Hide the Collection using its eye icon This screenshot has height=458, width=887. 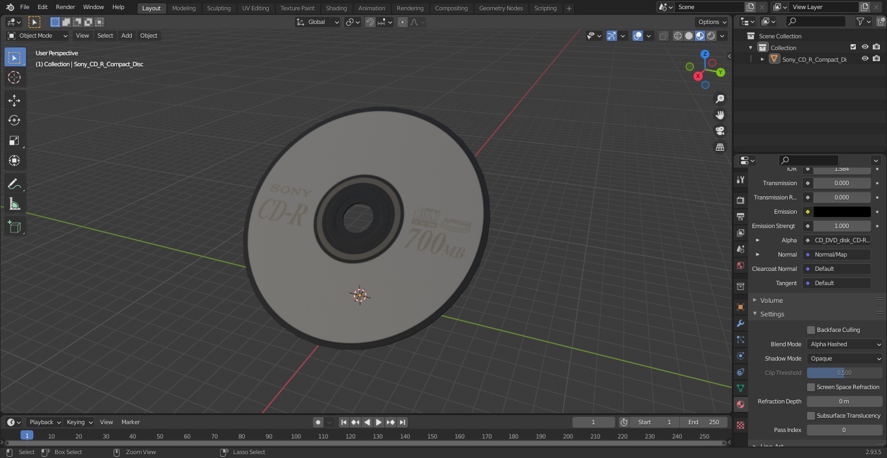click(x=865, y=47)
